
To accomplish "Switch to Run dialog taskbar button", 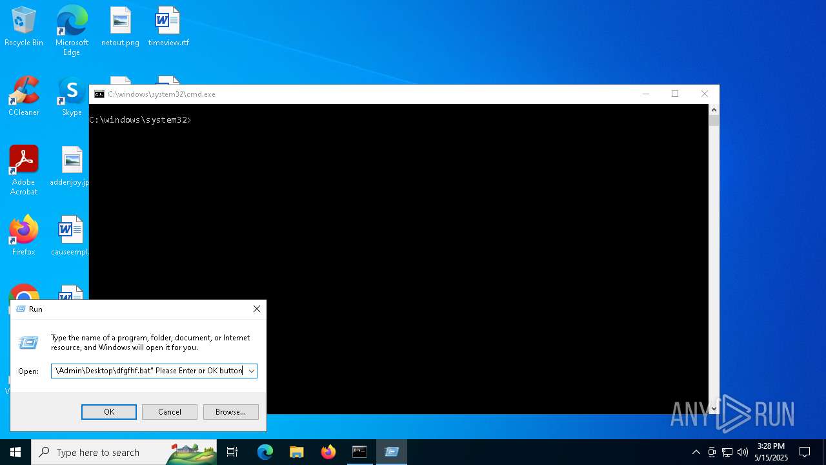I will (x=392, y=452).
